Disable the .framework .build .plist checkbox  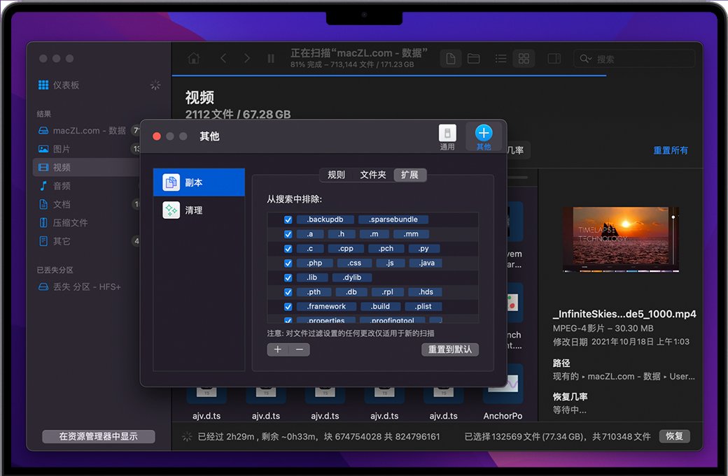pyautogui.click(x=288, y=306)
